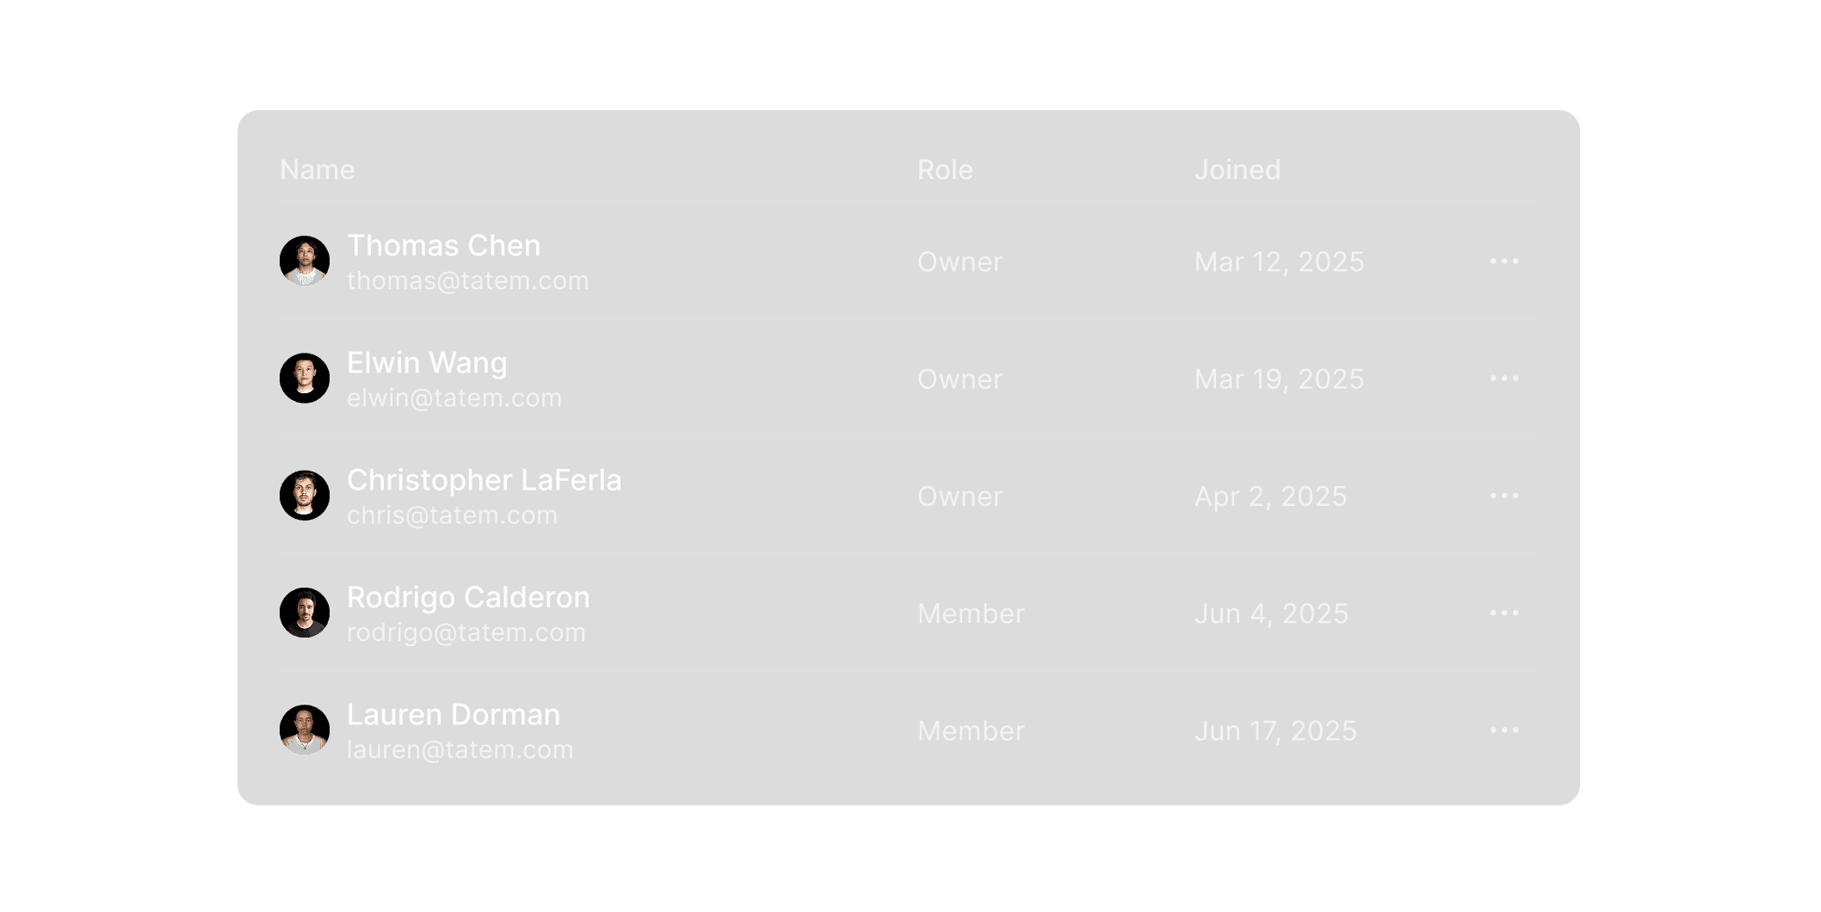The image size is (1821, 912).
Task: Click Christopher LaFerla's avatar photo
Action: tap(305, 496)
